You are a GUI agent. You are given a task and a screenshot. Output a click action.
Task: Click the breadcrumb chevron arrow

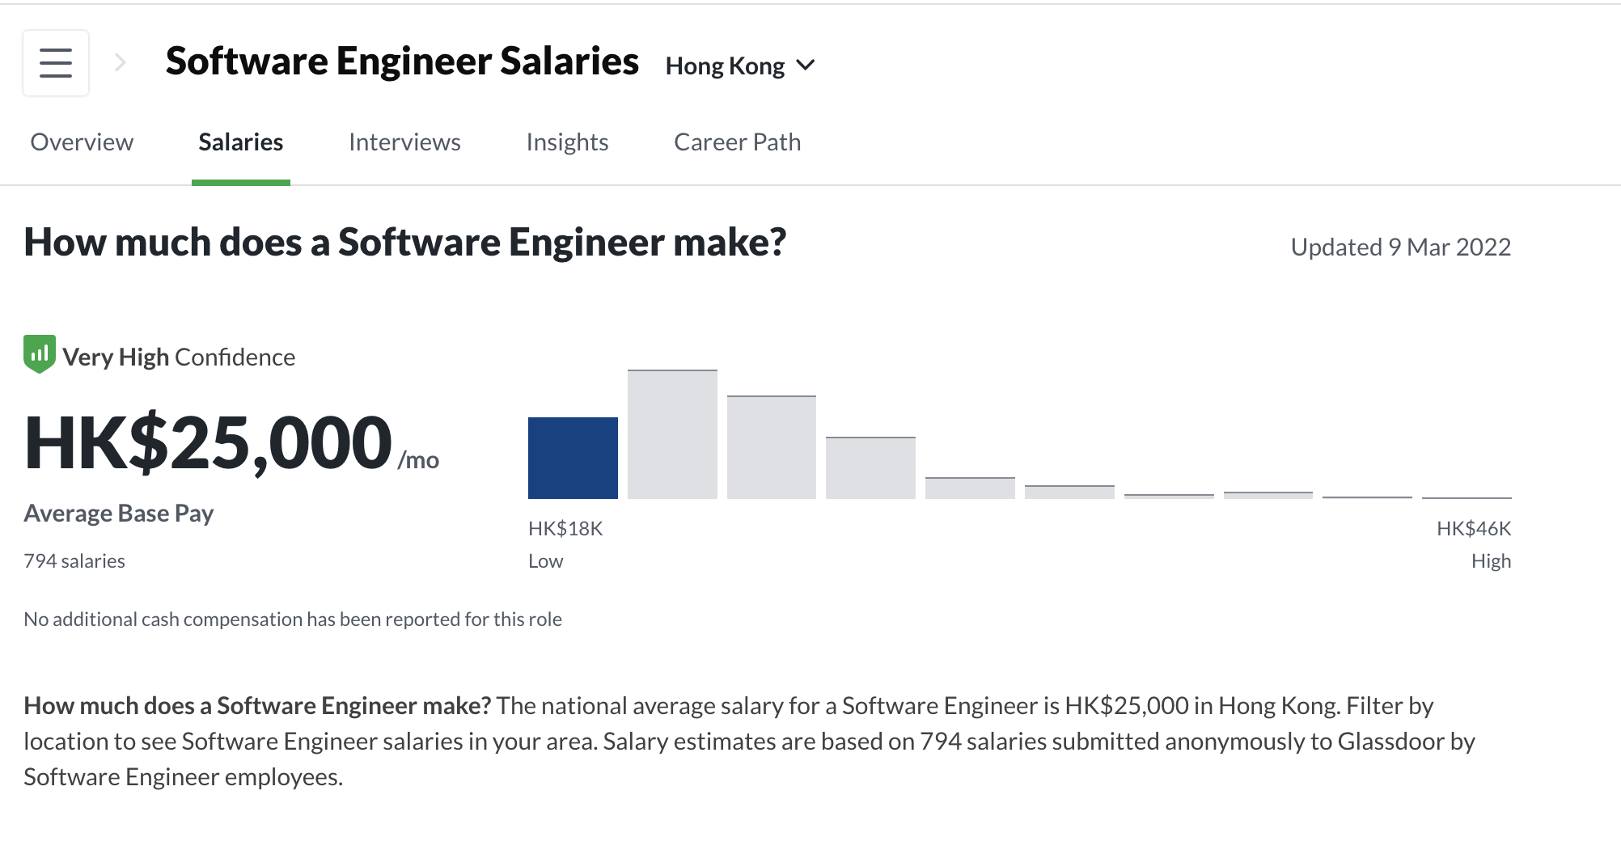(x=121, y=62)
